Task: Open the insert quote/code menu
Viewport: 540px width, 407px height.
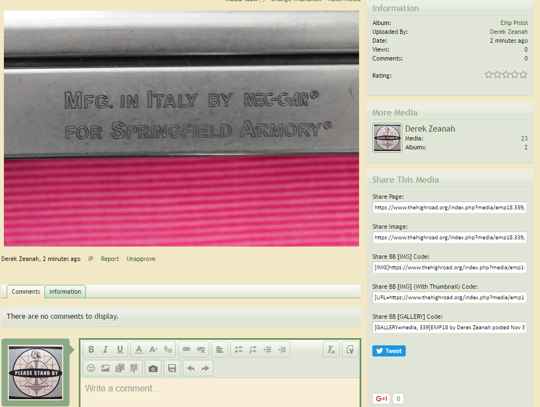Action: point(134,368)
